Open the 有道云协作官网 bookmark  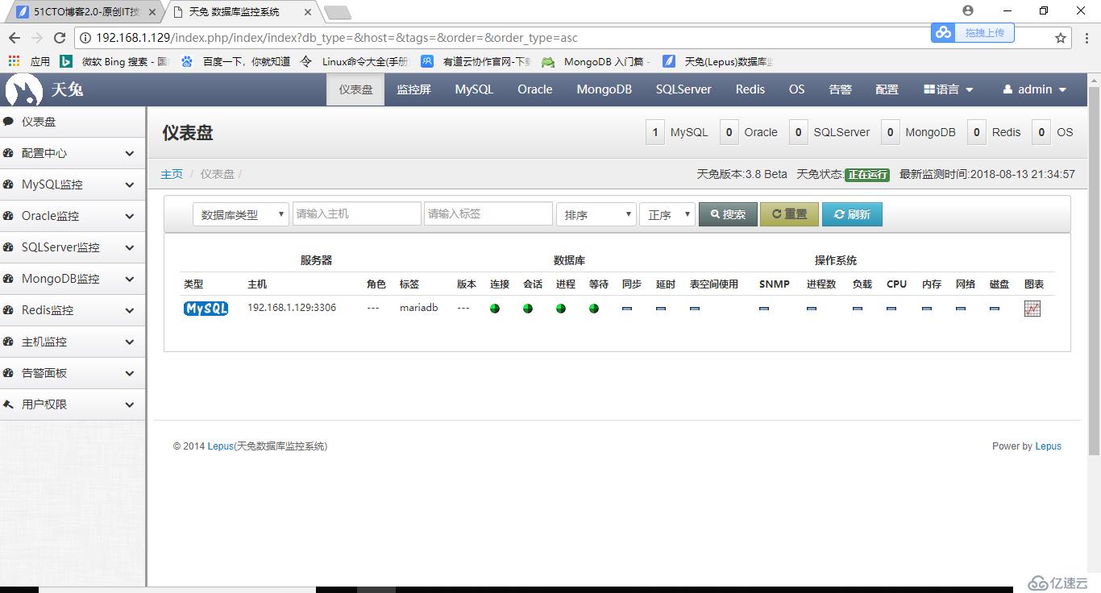476,61
